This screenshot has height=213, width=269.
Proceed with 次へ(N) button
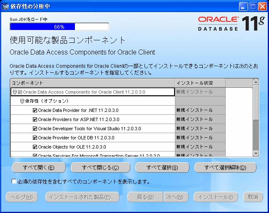[x=175, y=197]
